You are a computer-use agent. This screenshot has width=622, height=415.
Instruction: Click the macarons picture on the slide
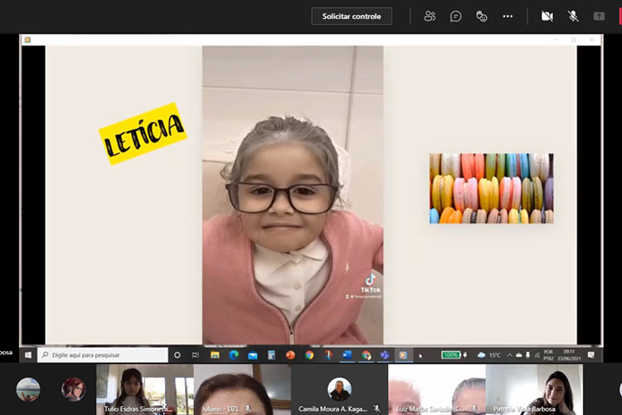coord(491,188)
